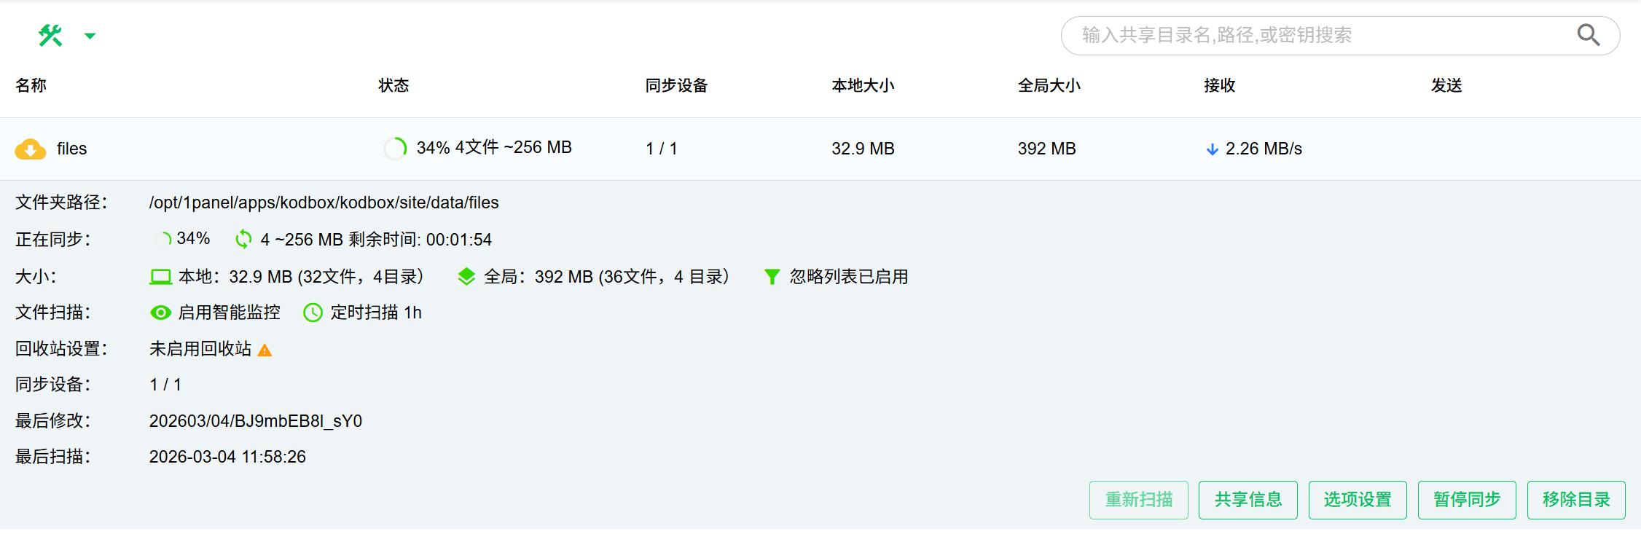Screen dimensions: 1641x534
Task: Open 共享信息 share info
Action: [1248, 500]
